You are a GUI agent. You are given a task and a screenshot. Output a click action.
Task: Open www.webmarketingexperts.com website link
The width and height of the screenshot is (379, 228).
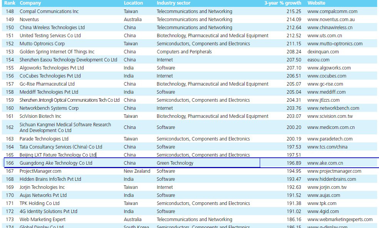point(340,220)
